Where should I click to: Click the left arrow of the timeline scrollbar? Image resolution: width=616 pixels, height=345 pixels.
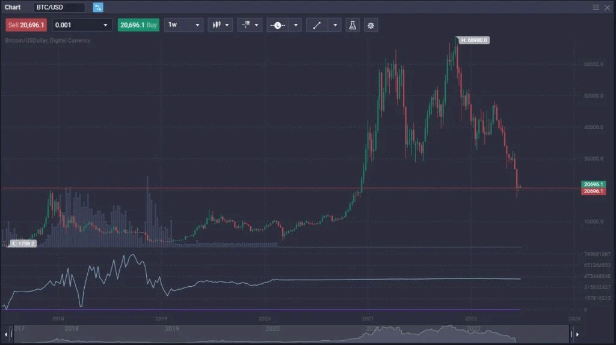[5, 334]
